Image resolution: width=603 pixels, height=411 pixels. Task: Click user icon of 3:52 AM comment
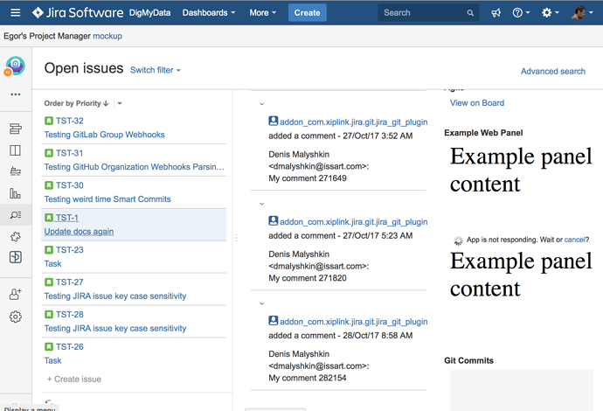(273, 121)
